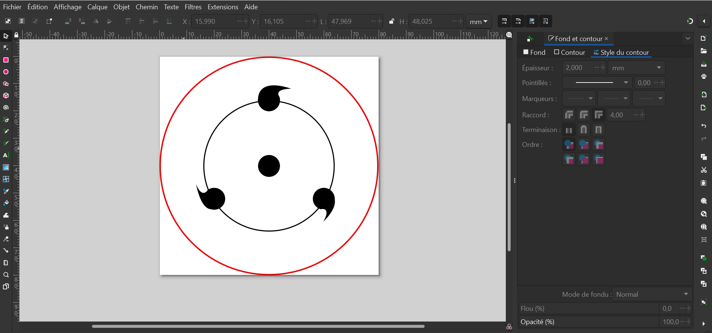Open color management indicator at canvas corner

pos(509,327)
